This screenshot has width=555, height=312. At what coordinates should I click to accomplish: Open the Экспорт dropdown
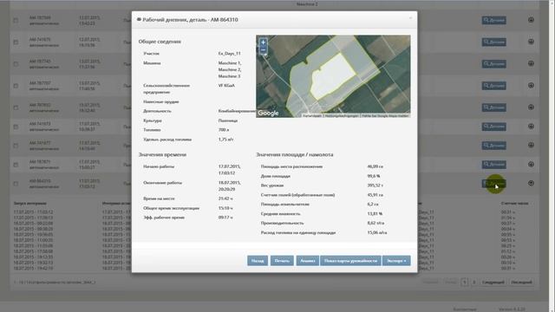tap(396, 261)
